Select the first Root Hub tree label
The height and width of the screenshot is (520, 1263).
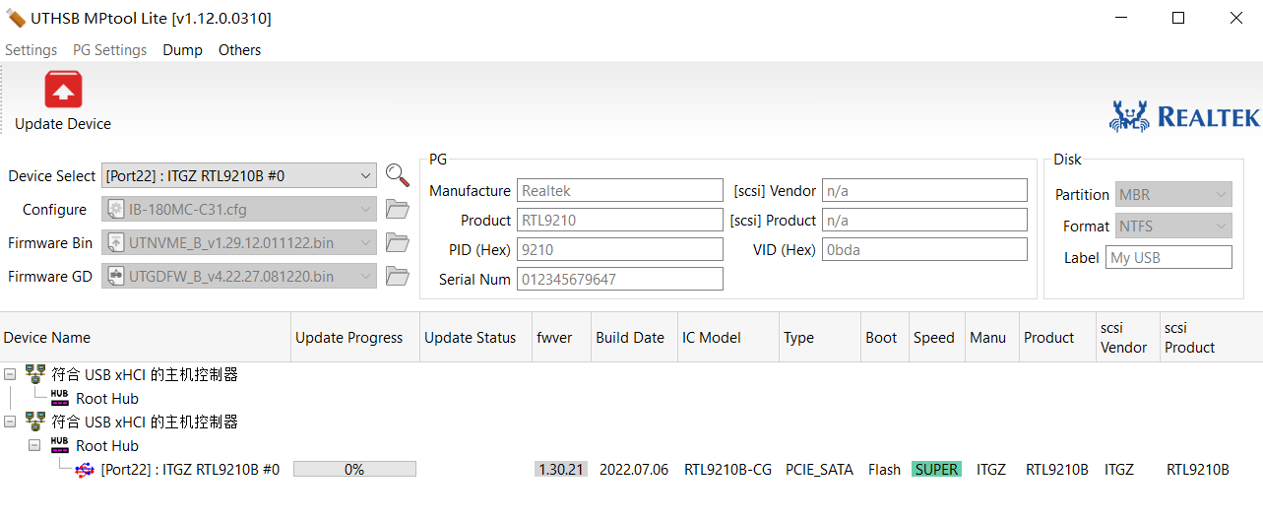pyautogui.click(x=107, y=398)
